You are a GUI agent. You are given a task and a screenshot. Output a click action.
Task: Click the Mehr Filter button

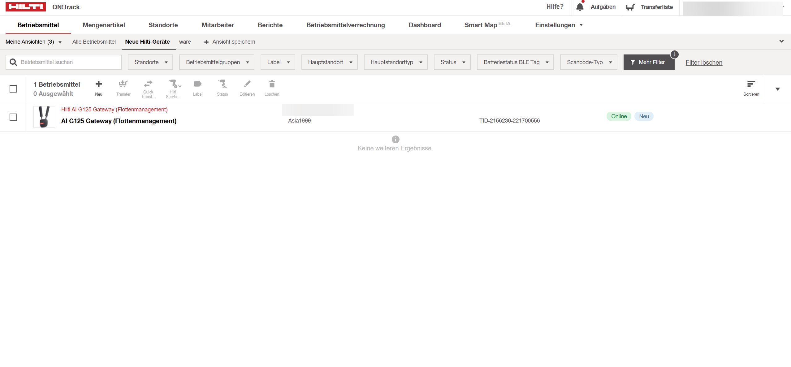[649, 62]
